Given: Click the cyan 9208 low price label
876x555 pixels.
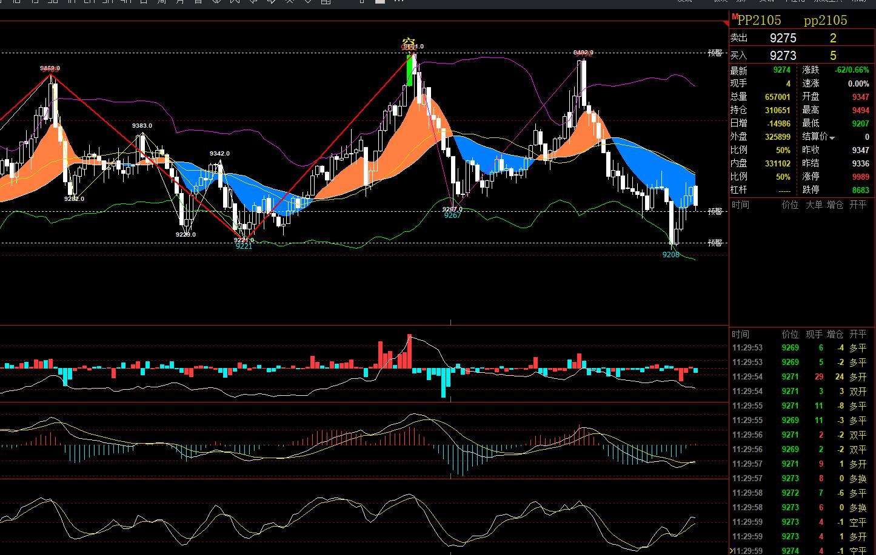Looking at the screenshot, I should click(670, 255).
